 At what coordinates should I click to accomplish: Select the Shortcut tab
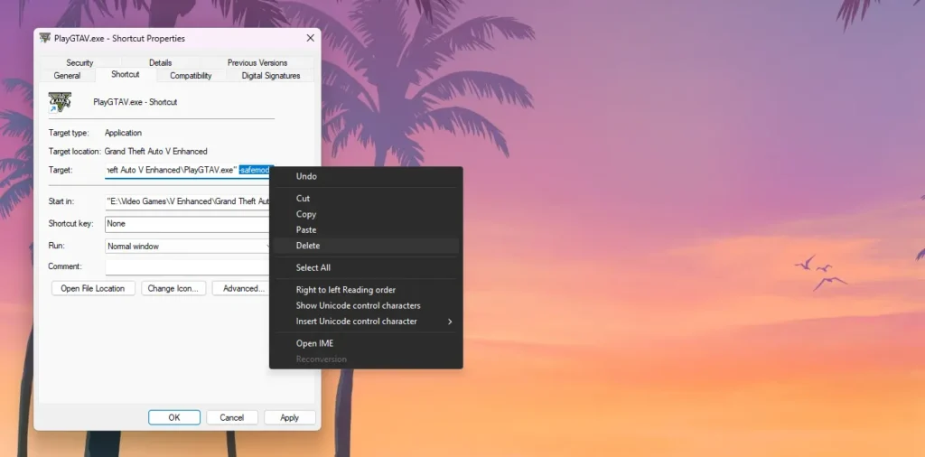pyautogui.click(x=126, y=75)
